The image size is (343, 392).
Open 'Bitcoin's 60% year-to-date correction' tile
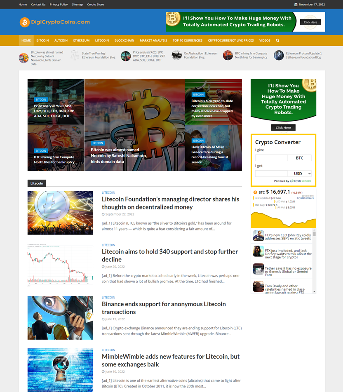(x=214, y=102)
